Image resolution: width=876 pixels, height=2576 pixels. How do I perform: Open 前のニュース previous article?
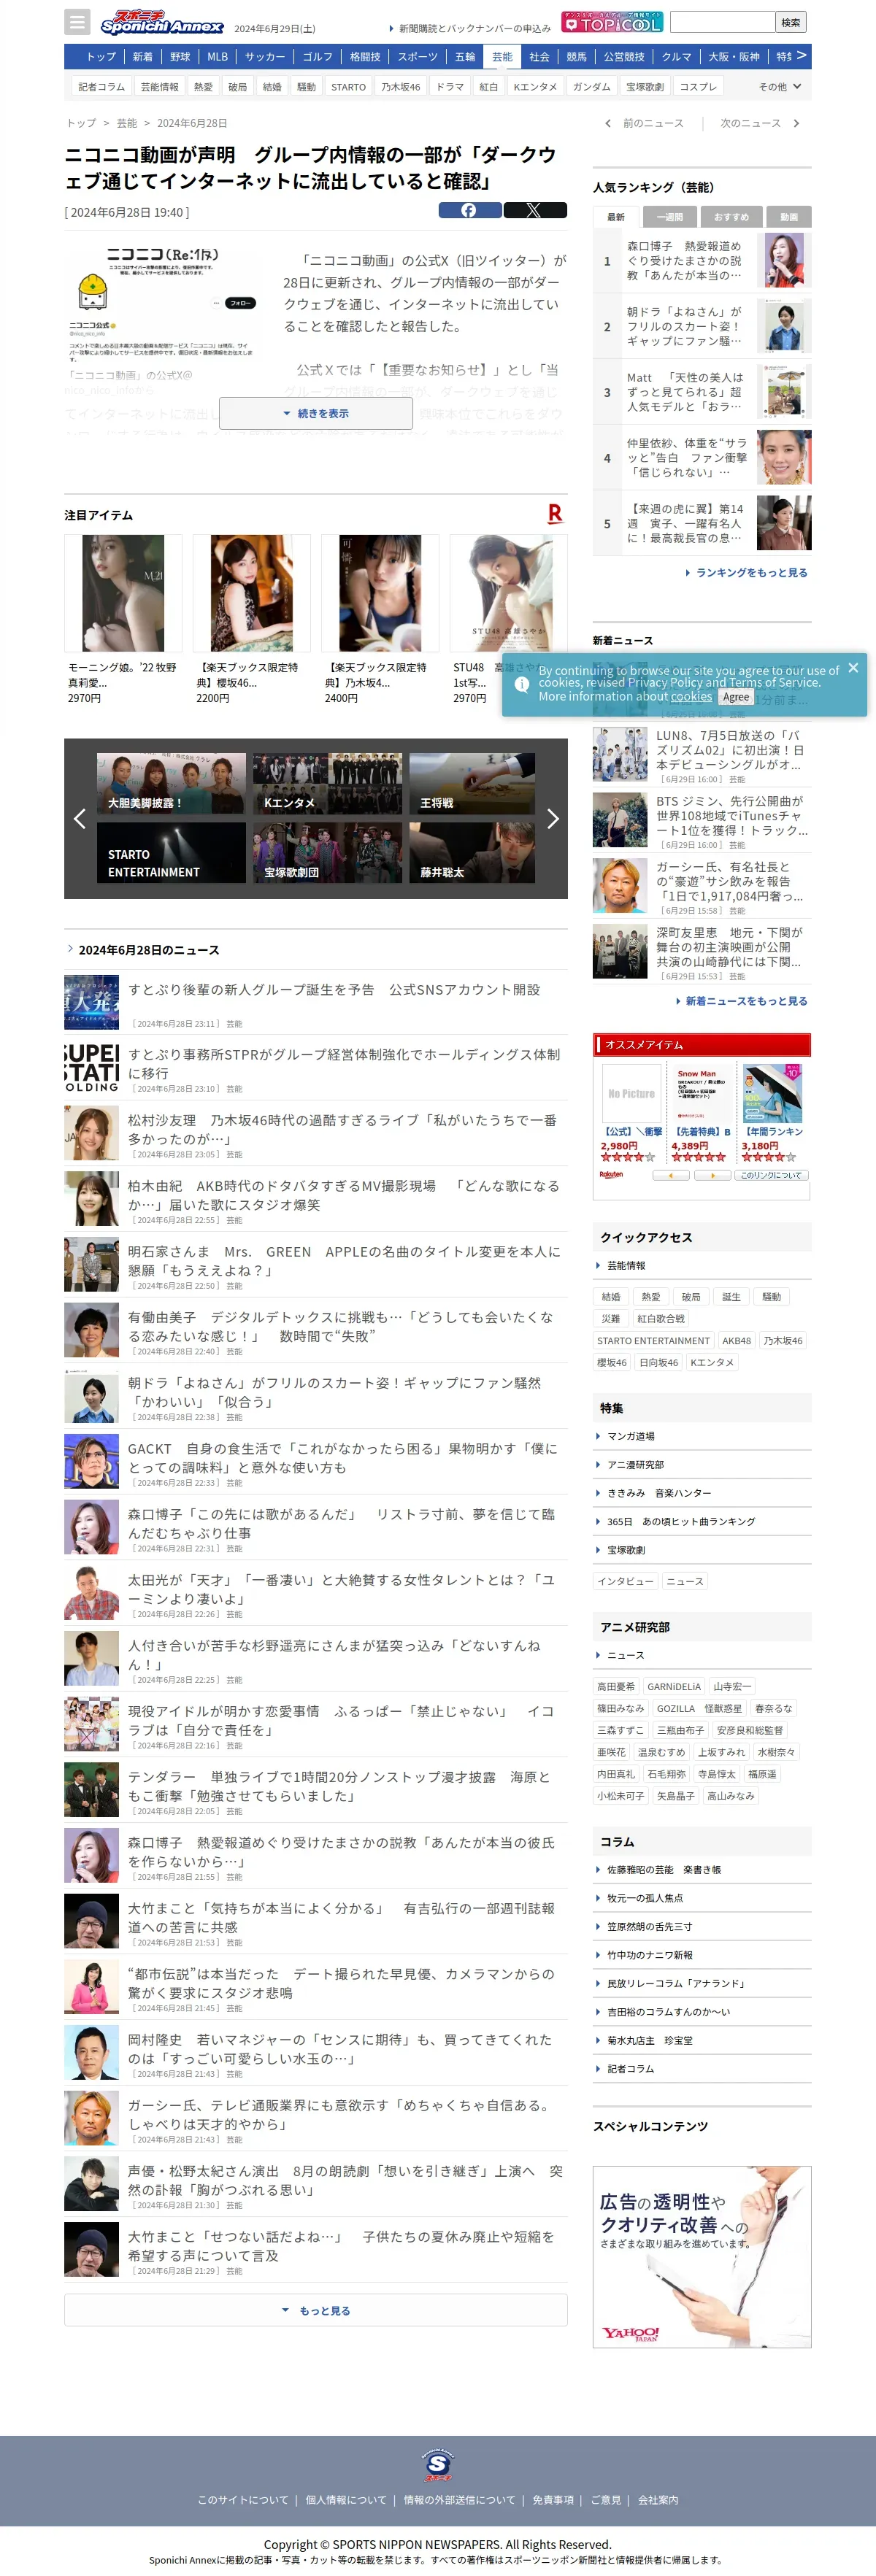click(645, 123)
